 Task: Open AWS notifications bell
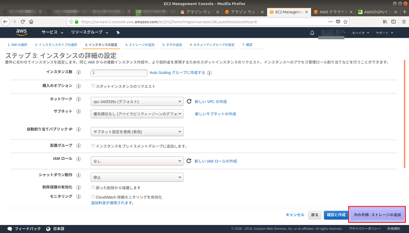click(x=312, y=33)
